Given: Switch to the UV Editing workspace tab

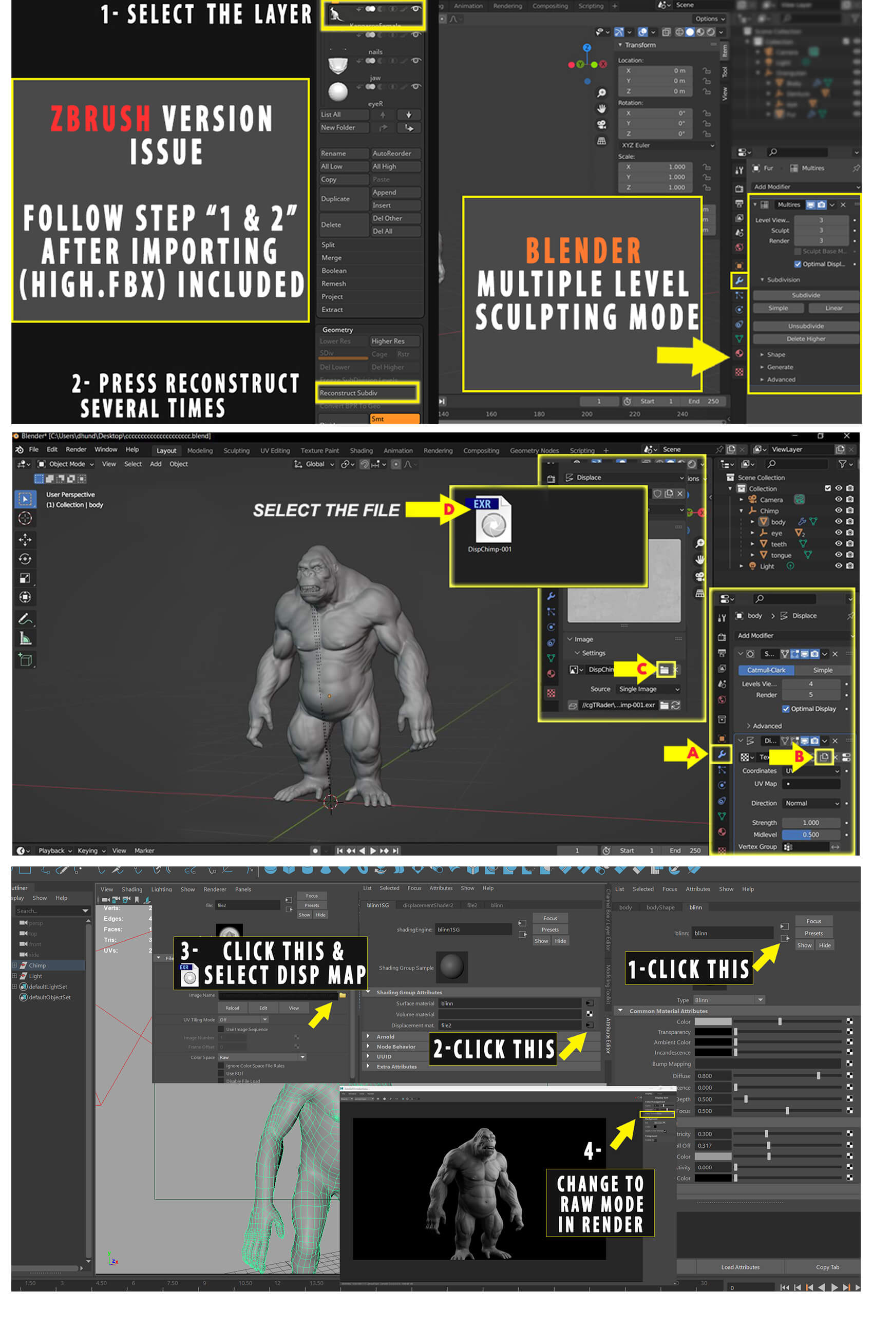Looking at the screenshot, I should pyautogui.click(x=275, y=450).
